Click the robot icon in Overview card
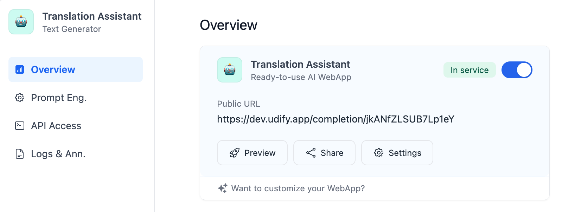Screen dimensions: 562x212 [230, 70]
